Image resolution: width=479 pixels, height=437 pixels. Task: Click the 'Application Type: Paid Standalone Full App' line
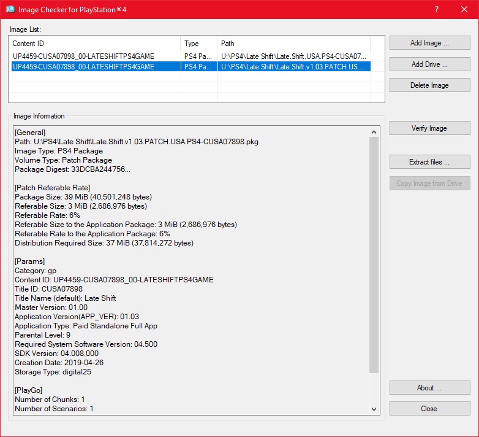pyautogui.click(x=86, y=326)
